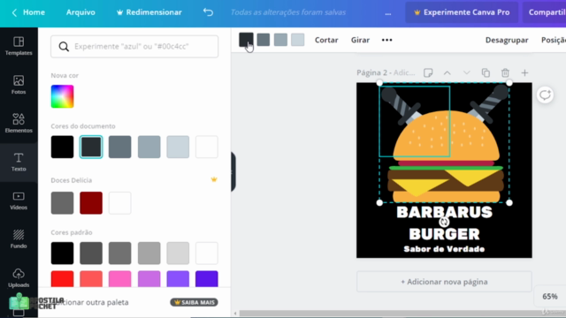
Task: Click the search magnifier icon
Action: coord(64,47)
